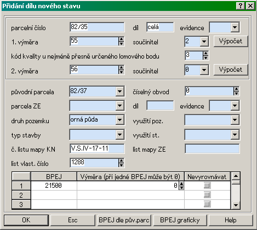Click the Výměra cell in row 1

tap(128, 186)
